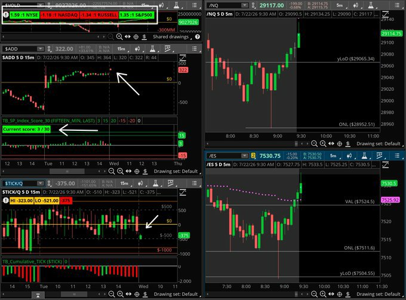Screen dimensions: 406x300
Task: Open 15m timeframe button on $TICK/Q chart
Action: click(x=124, y=183)
